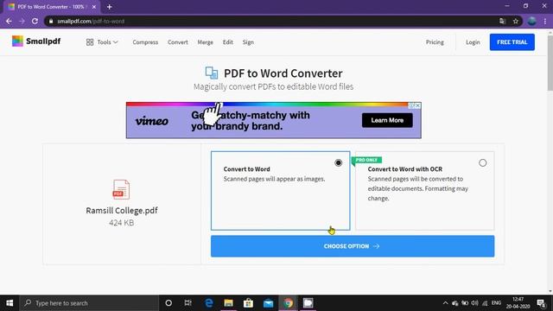The image size is (553, 311).
Task: Open the Windows Start menu
Action: click(10, 303)
